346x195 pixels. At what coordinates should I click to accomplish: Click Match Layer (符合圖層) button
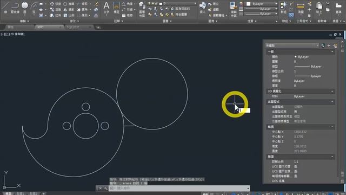pyautogui.click(x=179, y=15)
